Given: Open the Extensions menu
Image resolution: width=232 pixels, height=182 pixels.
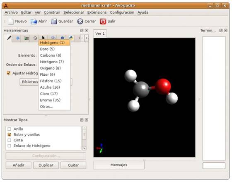Looking at the screenshot, I should (97, 12).
